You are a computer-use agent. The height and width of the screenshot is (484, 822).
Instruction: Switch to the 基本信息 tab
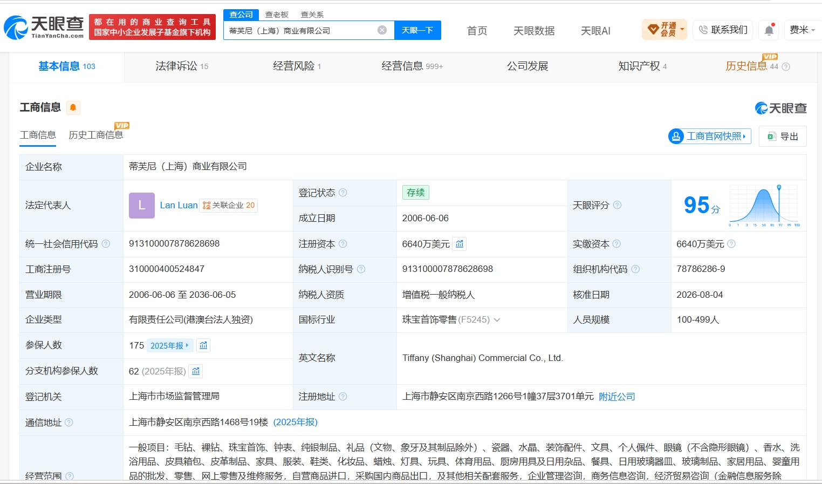[x=66, y=66]
